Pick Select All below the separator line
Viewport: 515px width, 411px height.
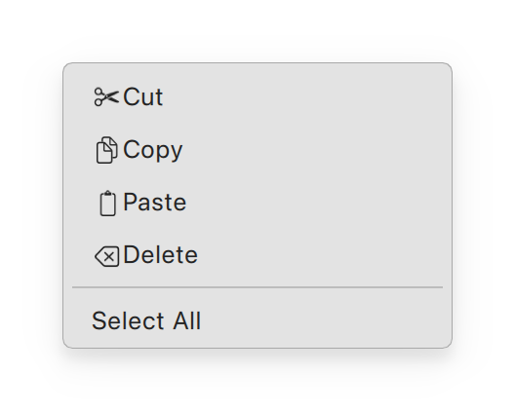pyautogui.click(x=146, y=320)
